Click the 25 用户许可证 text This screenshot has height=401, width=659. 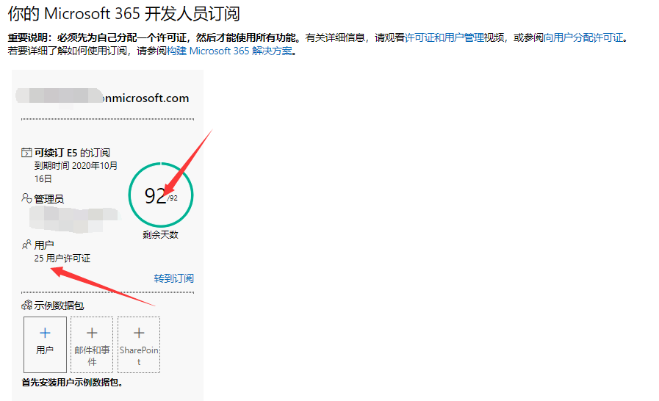click(x=62, y=258)
